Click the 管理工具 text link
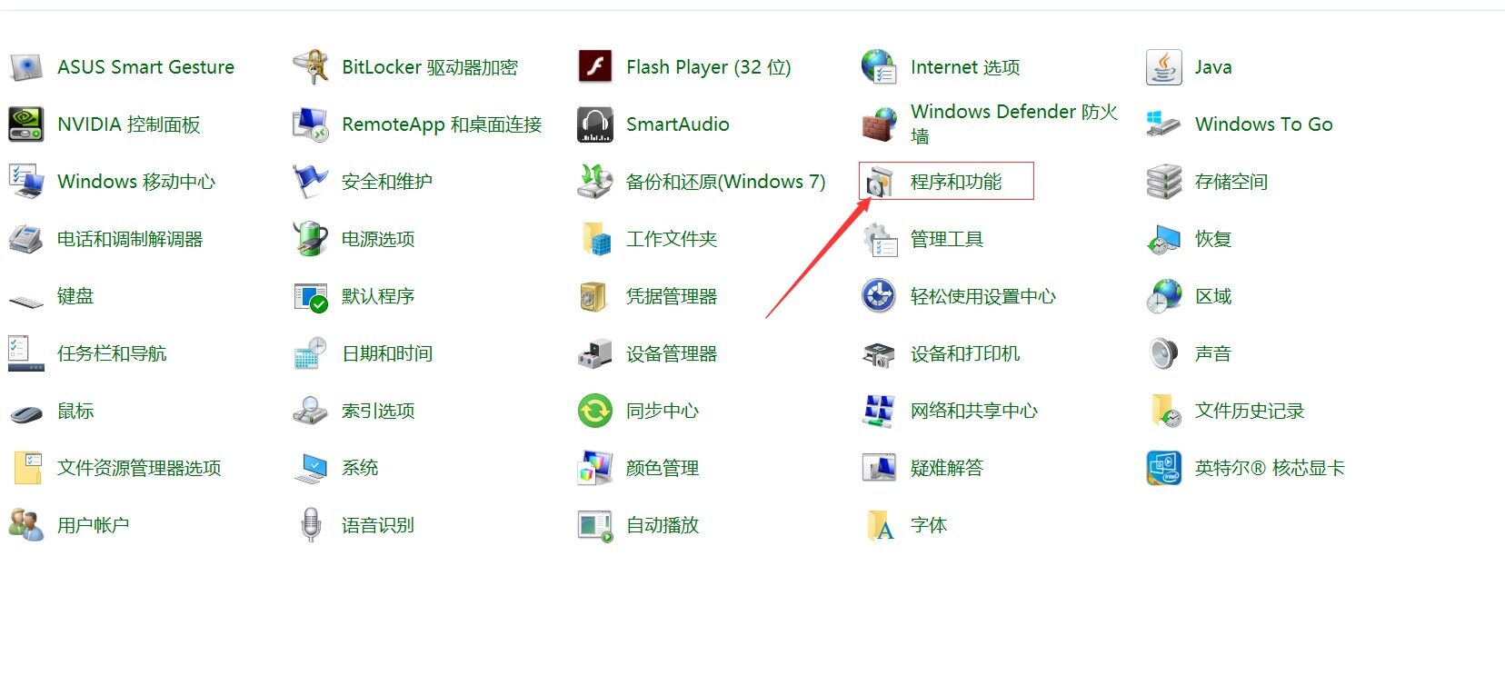 [x=947, y=239]
